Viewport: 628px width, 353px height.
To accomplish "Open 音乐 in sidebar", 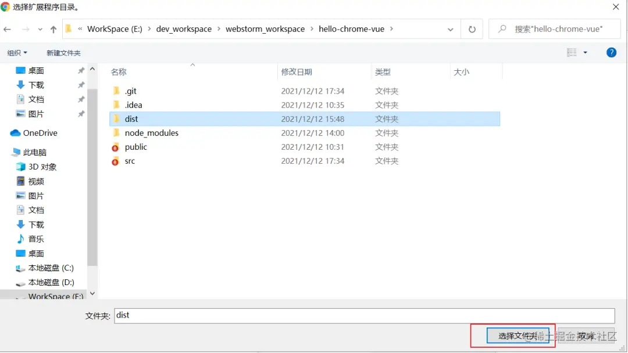I will pyautogui.click(x=35, y=239).
